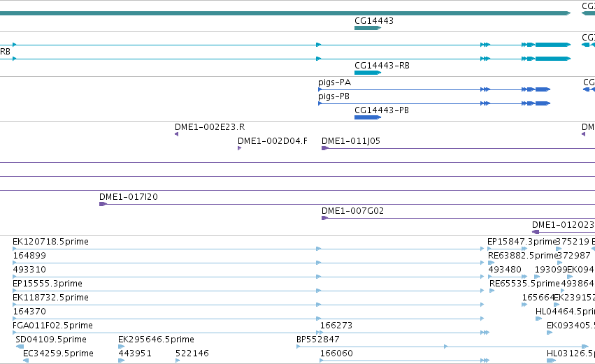
Task: Select the EK093405.5prime label
Action: pyautogui.click(x=571, y=326)
